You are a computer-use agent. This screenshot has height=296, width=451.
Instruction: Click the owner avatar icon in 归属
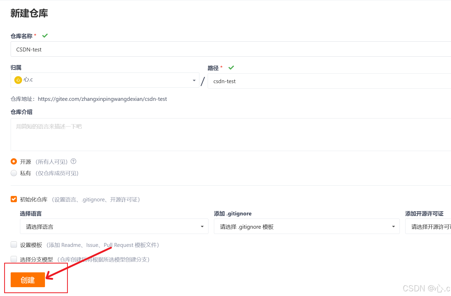tap(18, 80)
